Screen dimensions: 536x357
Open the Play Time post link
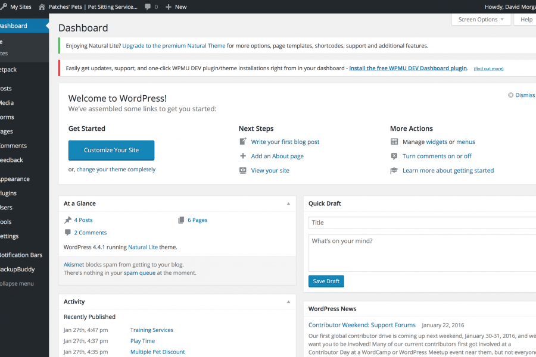click(142, 341)
